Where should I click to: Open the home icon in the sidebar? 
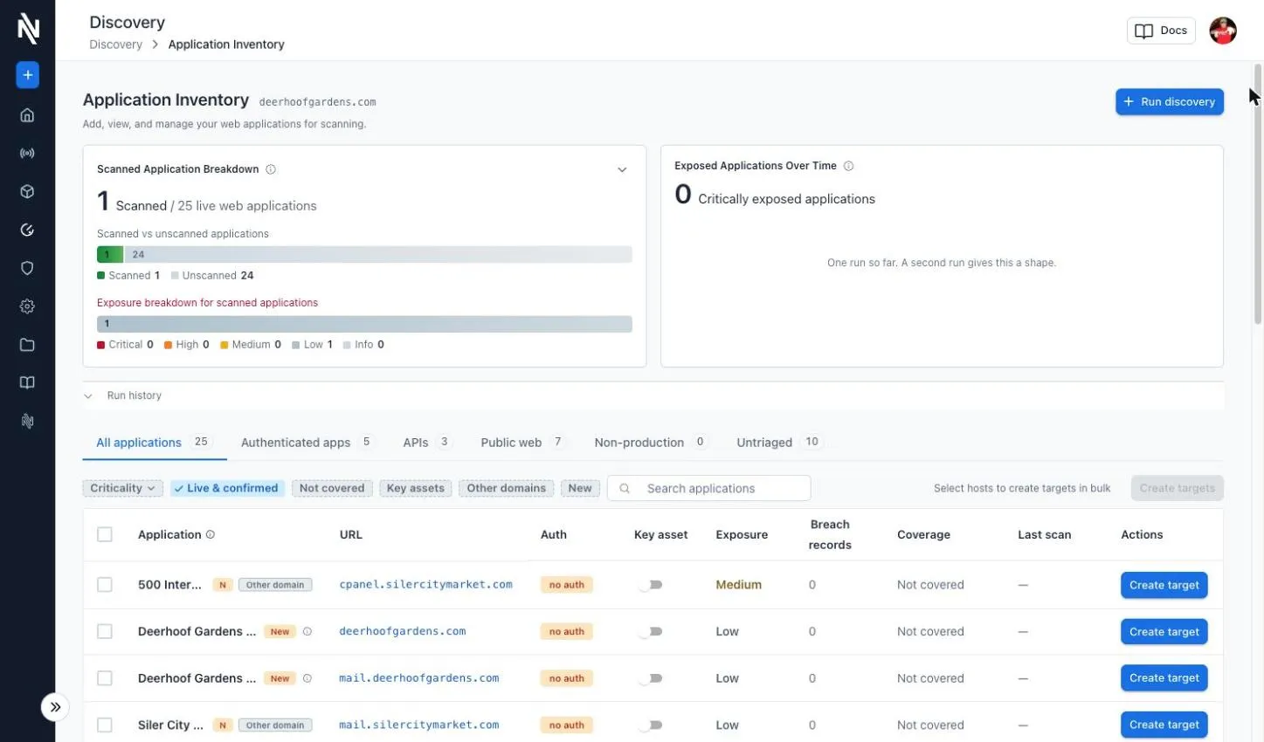click(x=27, y=115)
